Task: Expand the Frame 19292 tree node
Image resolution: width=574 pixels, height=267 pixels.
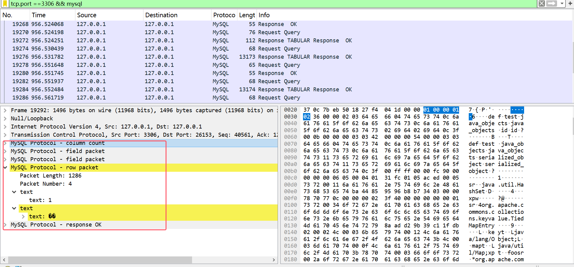Action: [5, 110]
